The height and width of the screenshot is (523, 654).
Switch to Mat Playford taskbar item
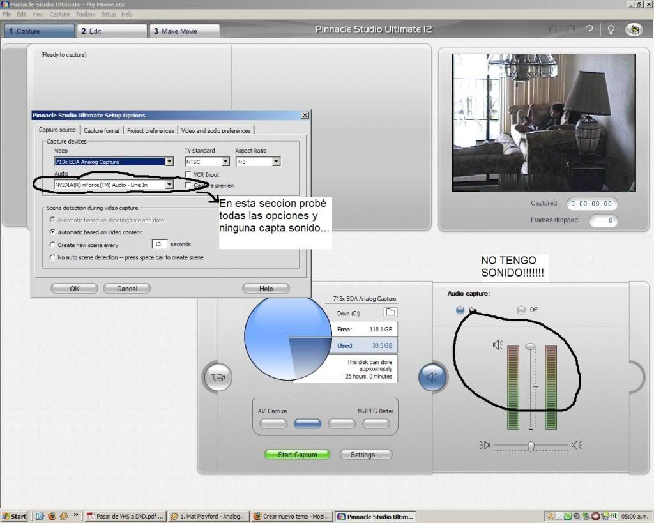click(209, 517)
